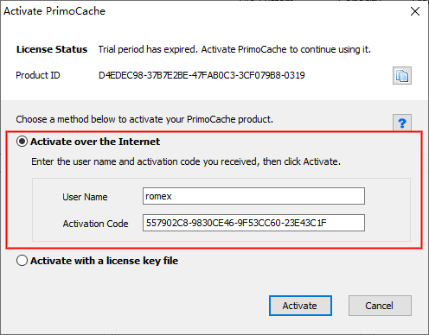Image resolution: width=429 pixels, height=335 pixels.
Task: Focus the User Name field containing romex
Action: point(253,196)
